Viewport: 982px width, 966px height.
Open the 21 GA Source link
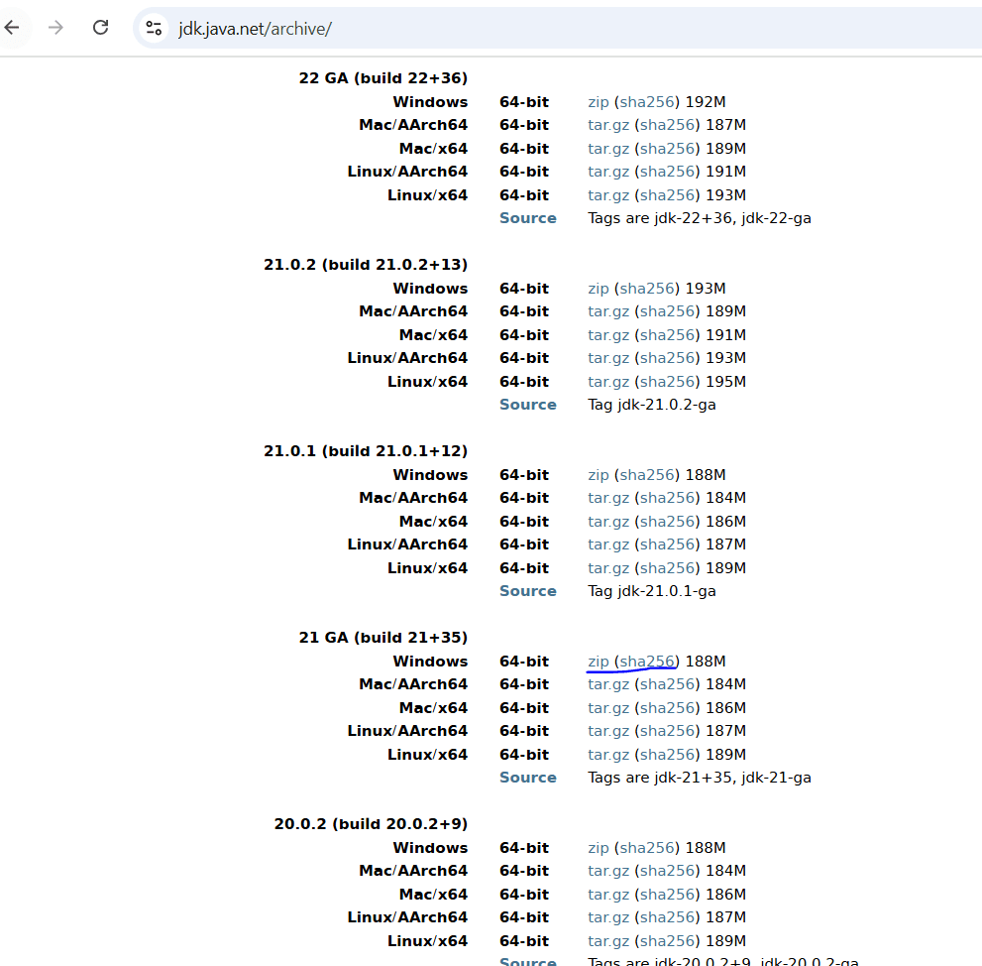tap(527, 778)
